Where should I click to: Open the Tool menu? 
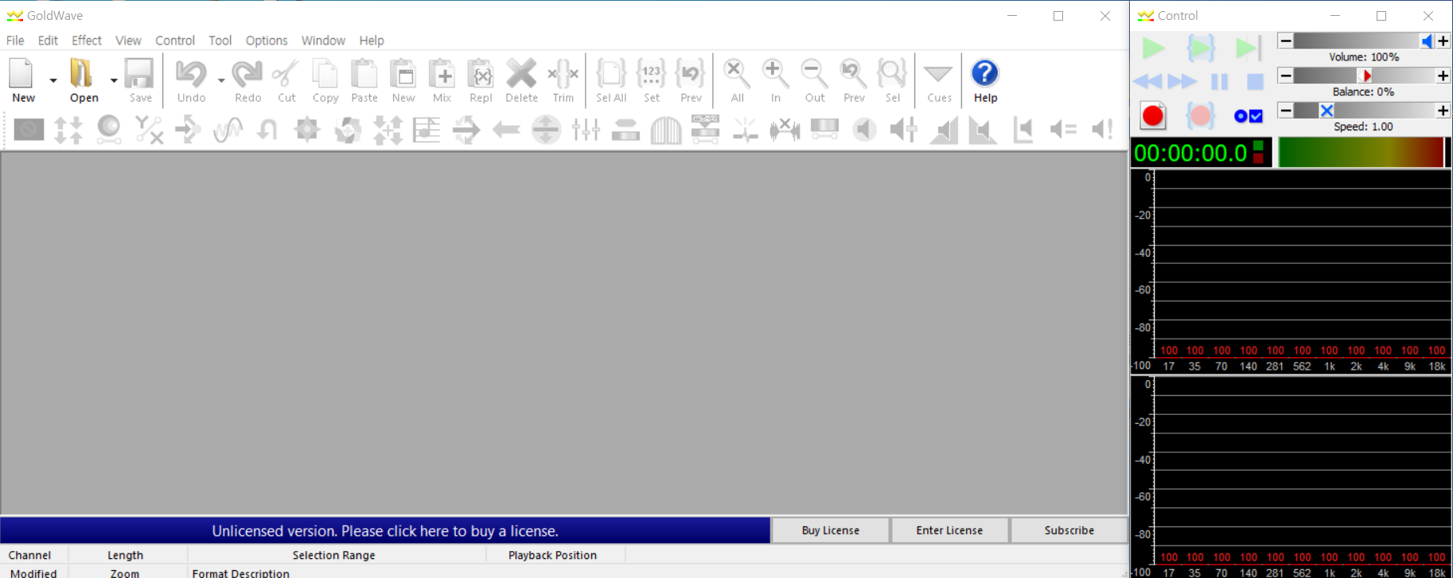(220, 41)
